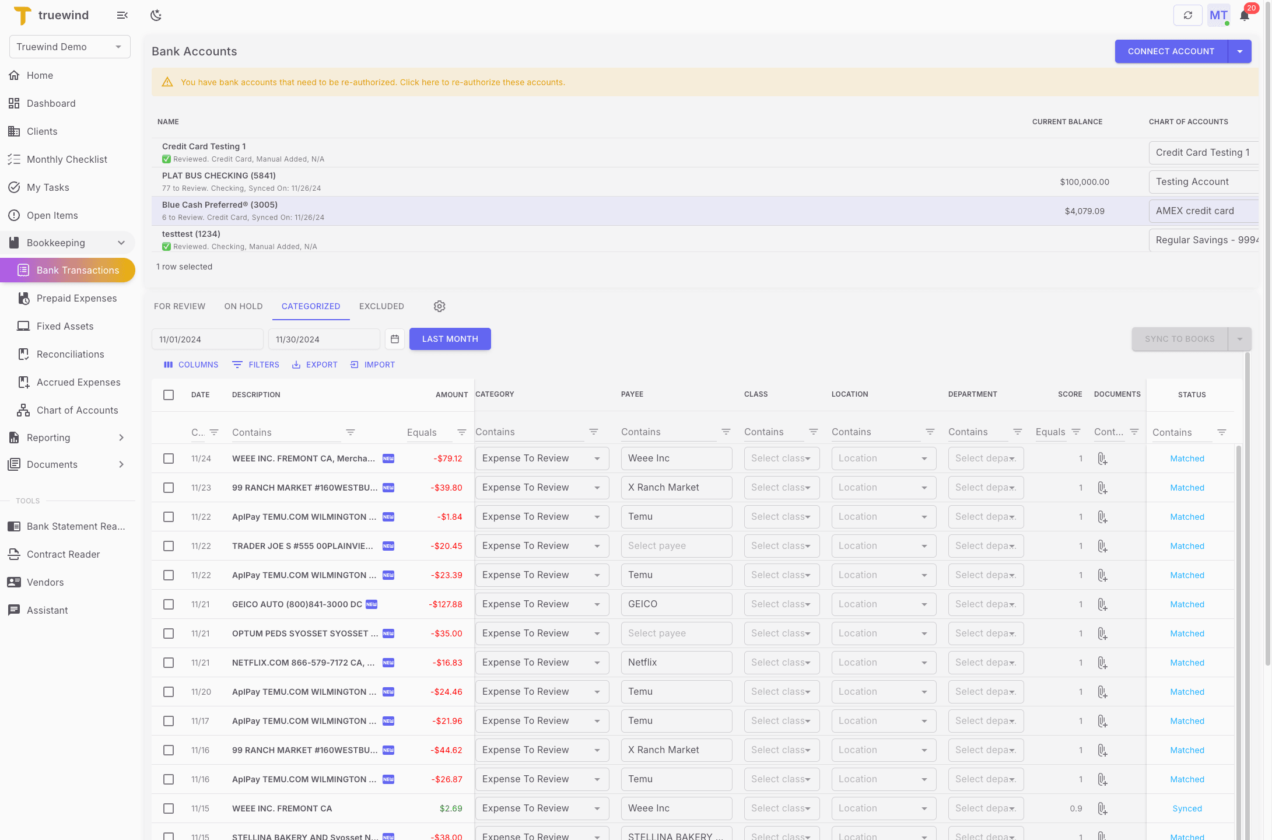1272x840 pixels.
Task: Open Reconciliations from Bookkeeping
Action: [71, 354]
